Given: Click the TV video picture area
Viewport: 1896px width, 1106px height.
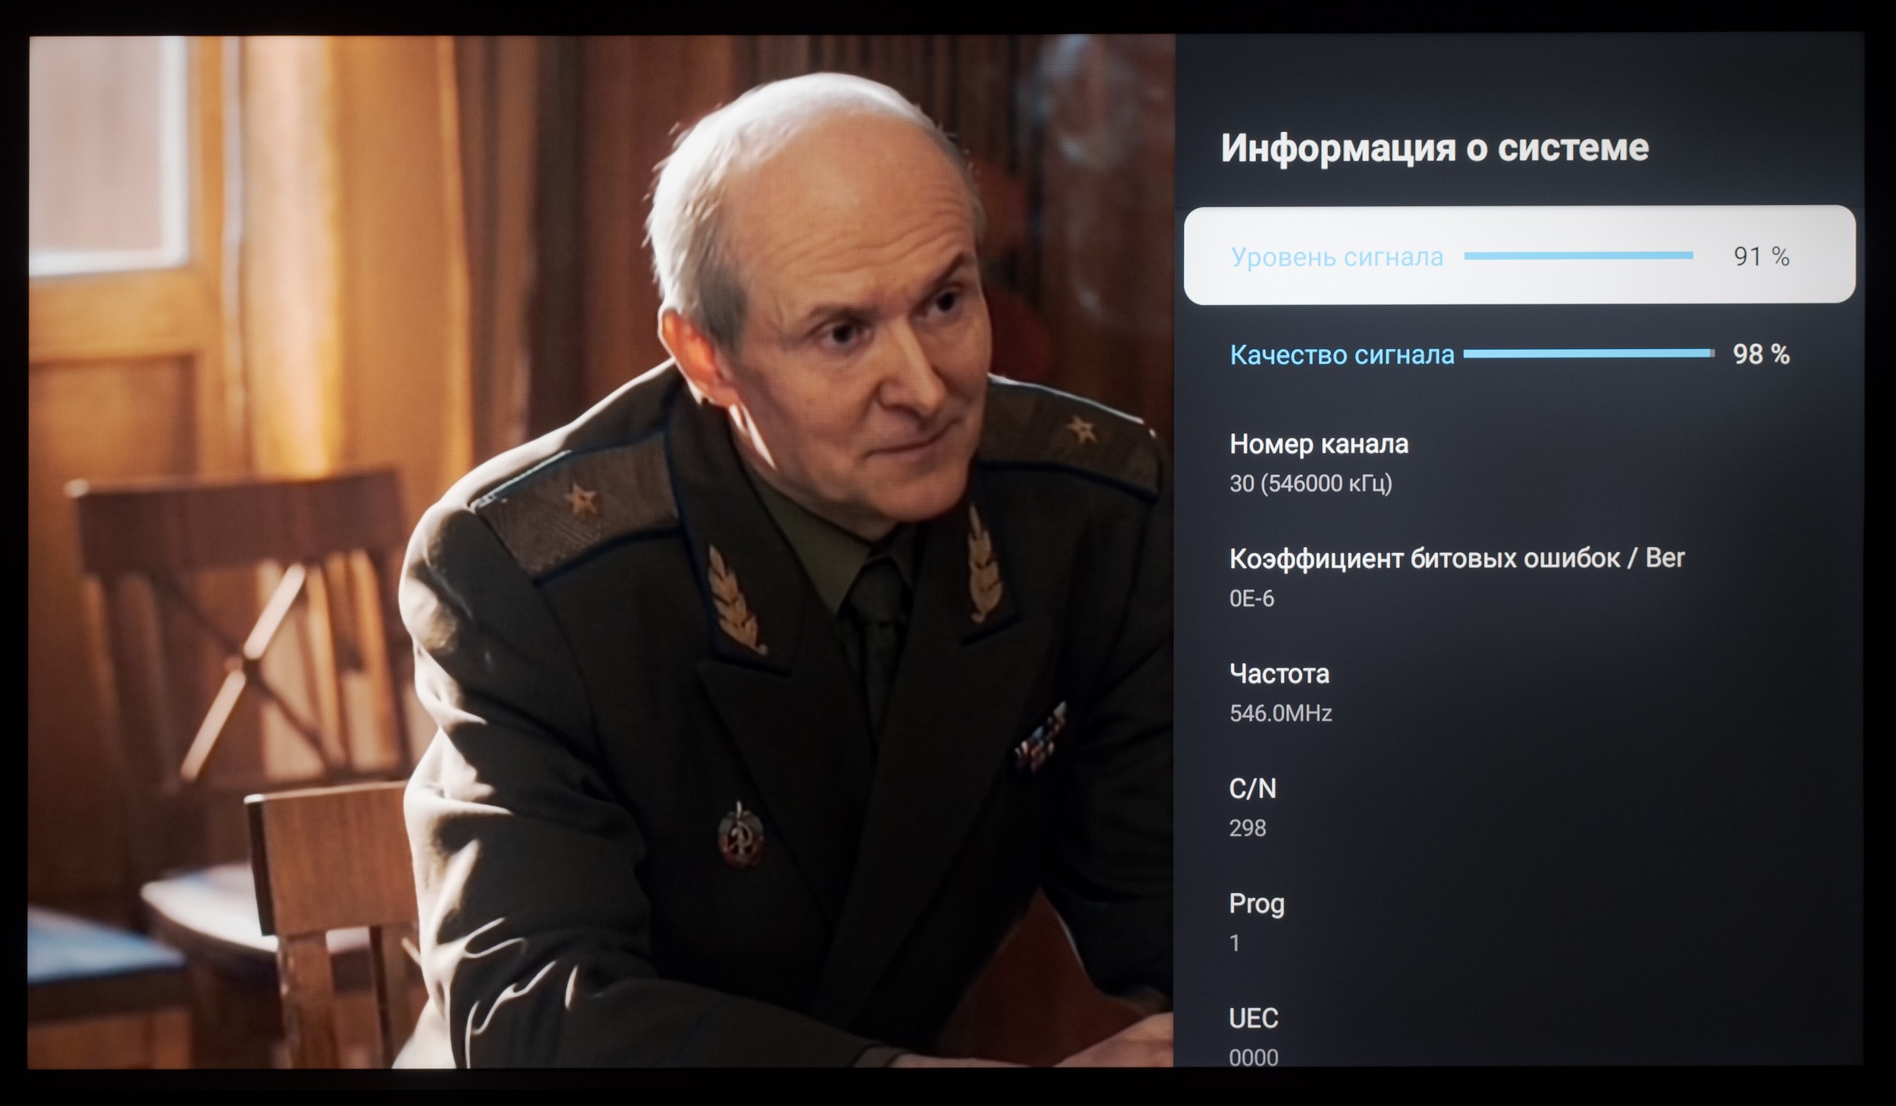Looking at the screenshot, I should (601, 551).
